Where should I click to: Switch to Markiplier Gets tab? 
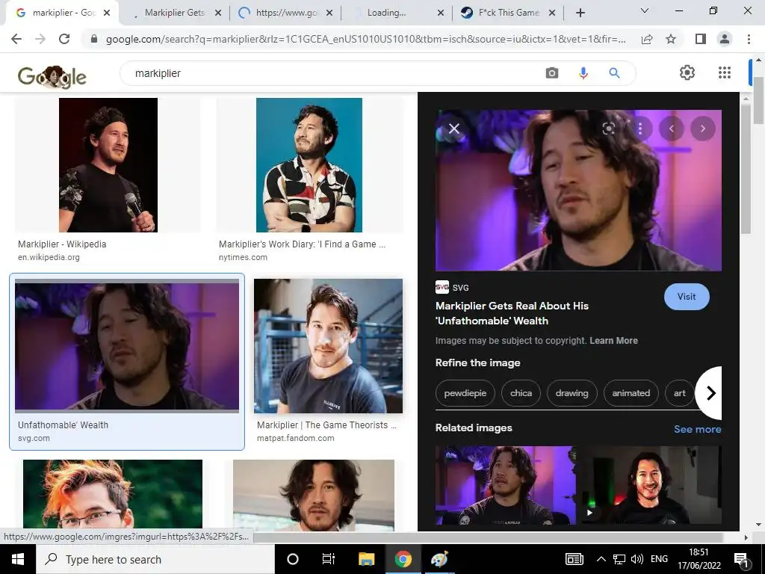tap(174, 13)
